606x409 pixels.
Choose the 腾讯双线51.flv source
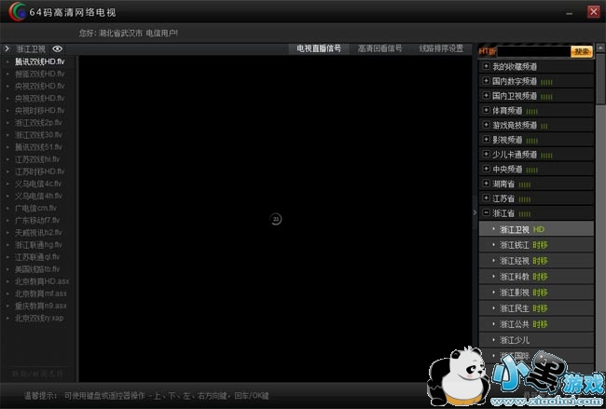point(38,147)
